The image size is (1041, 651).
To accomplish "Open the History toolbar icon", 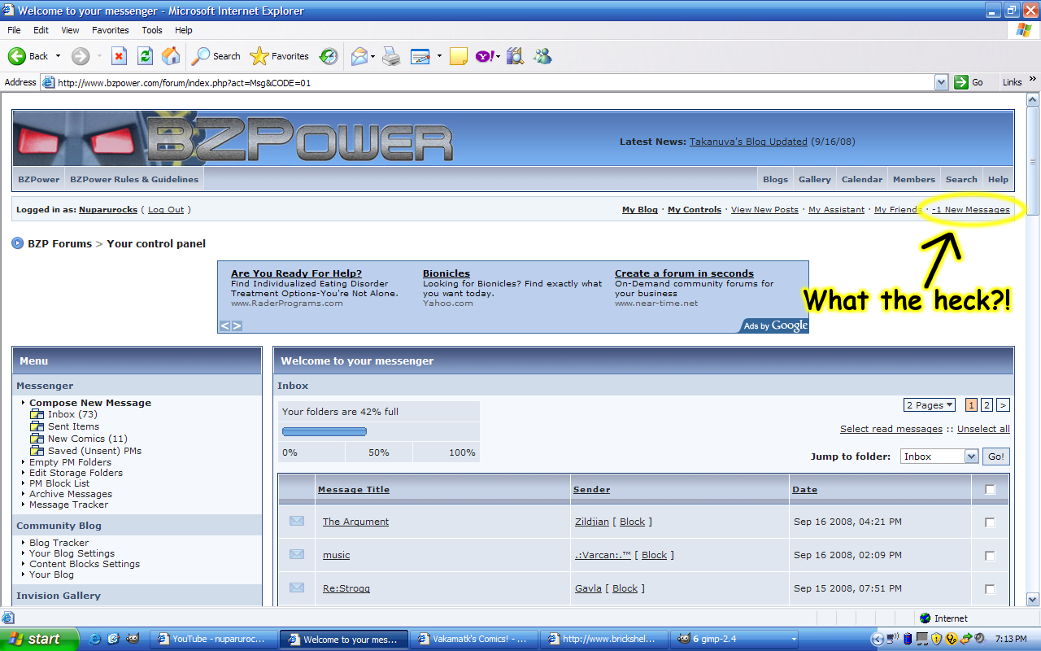I will tap(329, 56).
